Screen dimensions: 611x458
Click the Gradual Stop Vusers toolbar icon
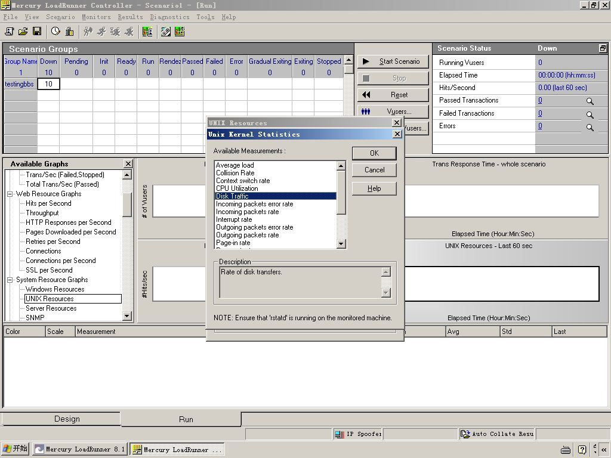click(x=115, y=32)
